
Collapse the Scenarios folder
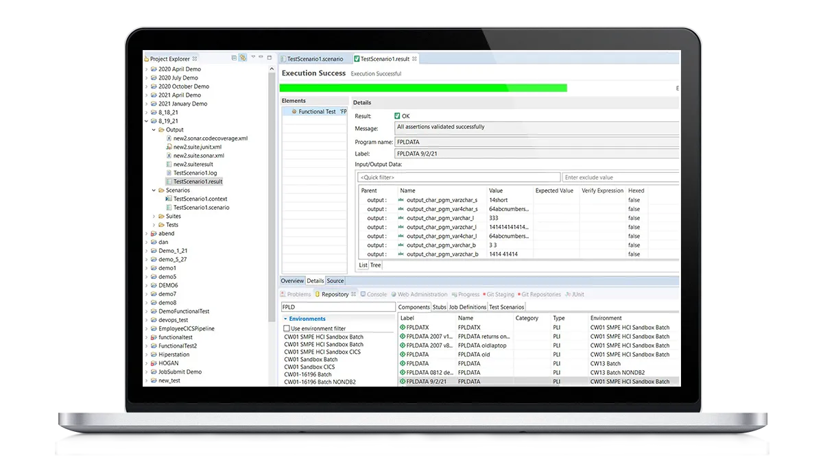pyautogui.click(x=154, y=191)
